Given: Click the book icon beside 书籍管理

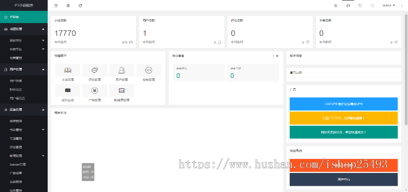Looking at the screenshot, I should pos(6,29).
